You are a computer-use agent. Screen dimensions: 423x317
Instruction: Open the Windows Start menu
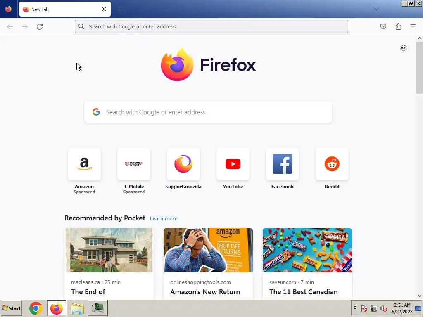coord(11,308)
